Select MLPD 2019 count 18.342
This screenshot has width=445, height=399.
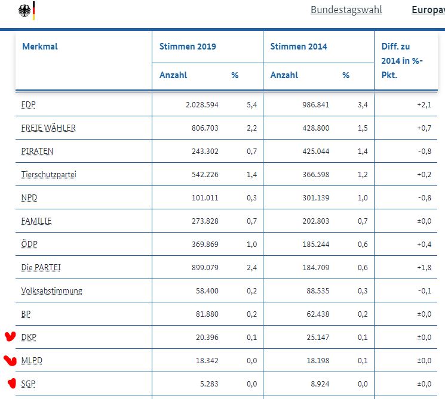[x=207, y=361]
